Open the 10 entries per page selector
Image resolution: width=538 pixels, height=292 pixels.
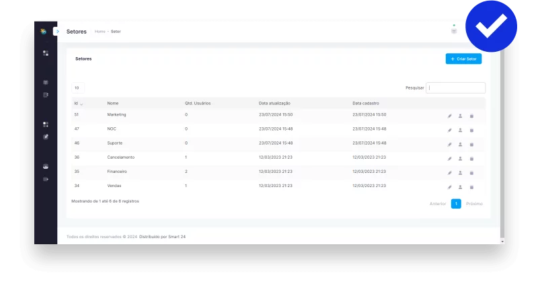(x=77, y=88)
